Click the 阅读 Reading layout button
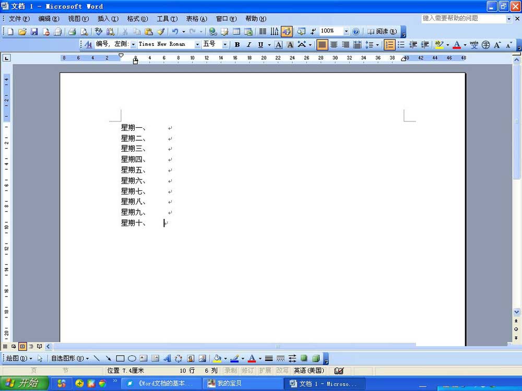This screenshot has width=522, height=391. click(x=382, y=32)
